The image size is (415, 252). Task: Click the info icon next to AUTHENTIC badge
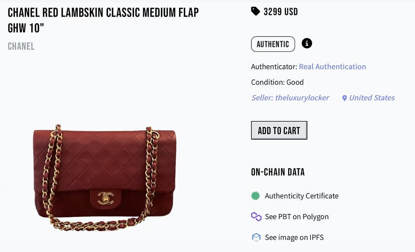coord(307,44)
